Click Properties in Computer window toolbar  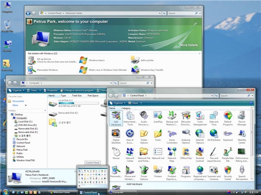click(50, 90)
